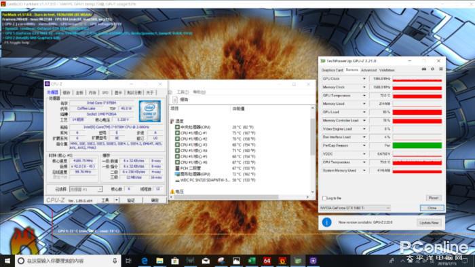This screenshot has width=475, height=267.
Task: Click the GPU-Z Reset button
Action: [434, 198]
